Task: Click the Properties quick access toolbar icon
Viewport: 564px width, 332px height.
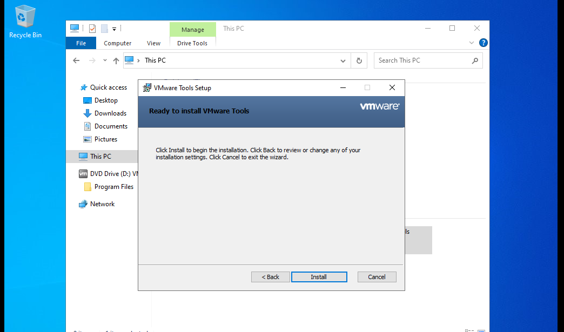Action: click(x=92, y=29)
